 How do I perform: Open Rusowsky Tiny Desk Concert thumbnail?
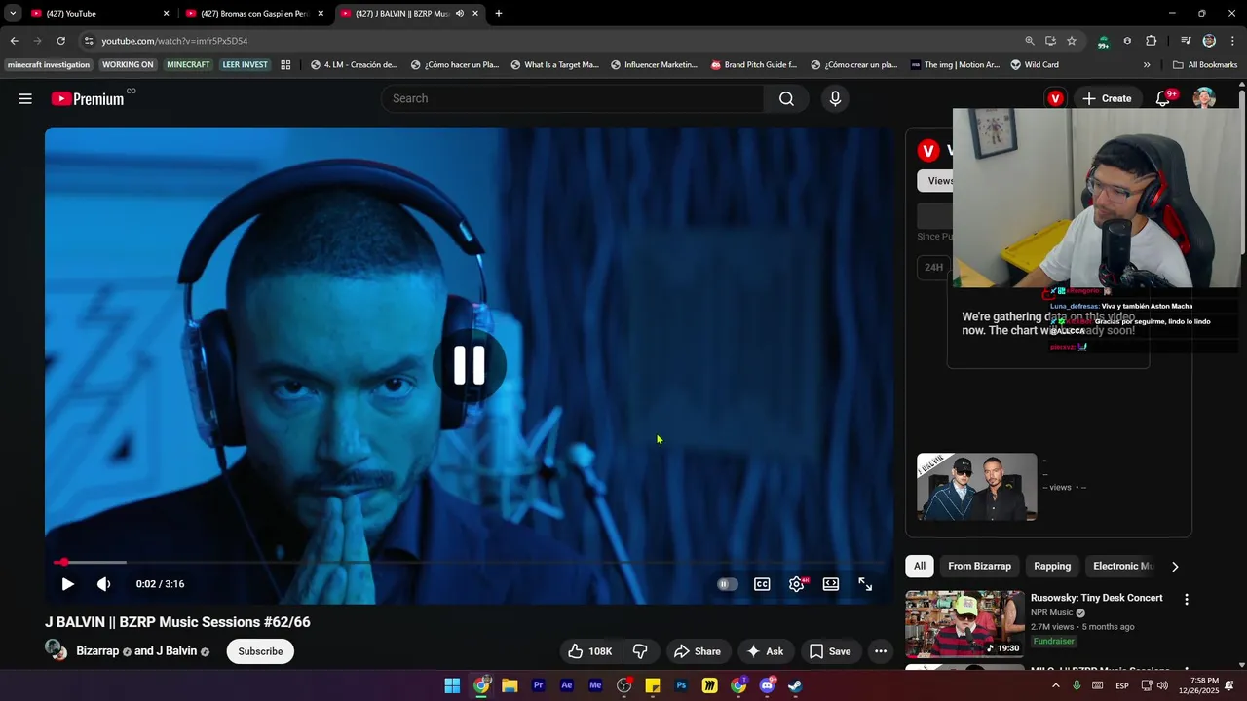964,624
